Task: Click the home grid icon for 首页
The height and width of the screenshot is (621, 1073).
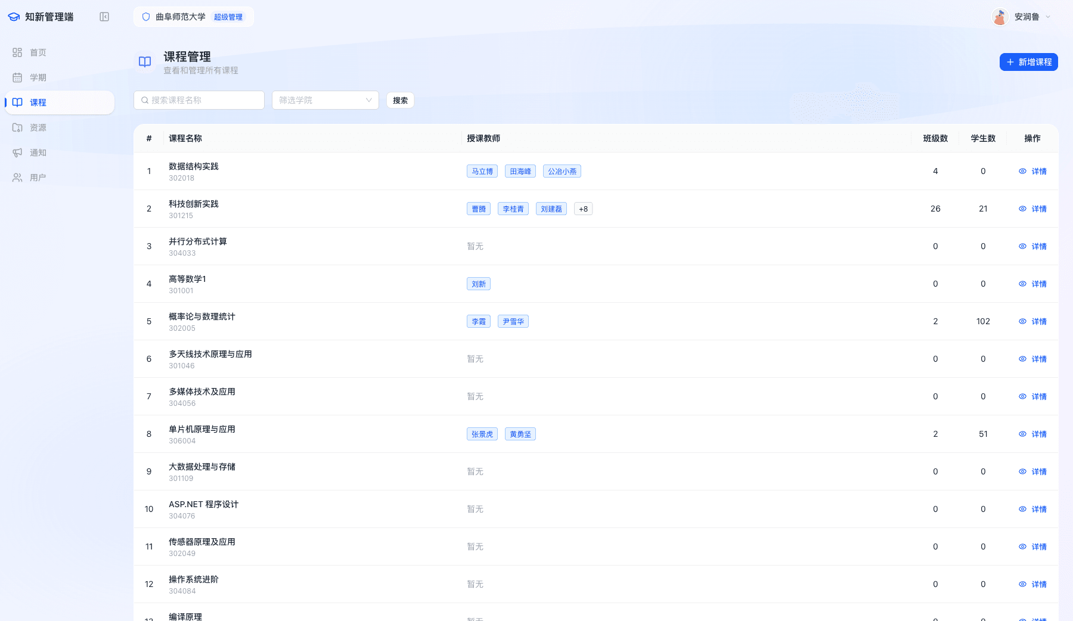Action: click(17, 52)
